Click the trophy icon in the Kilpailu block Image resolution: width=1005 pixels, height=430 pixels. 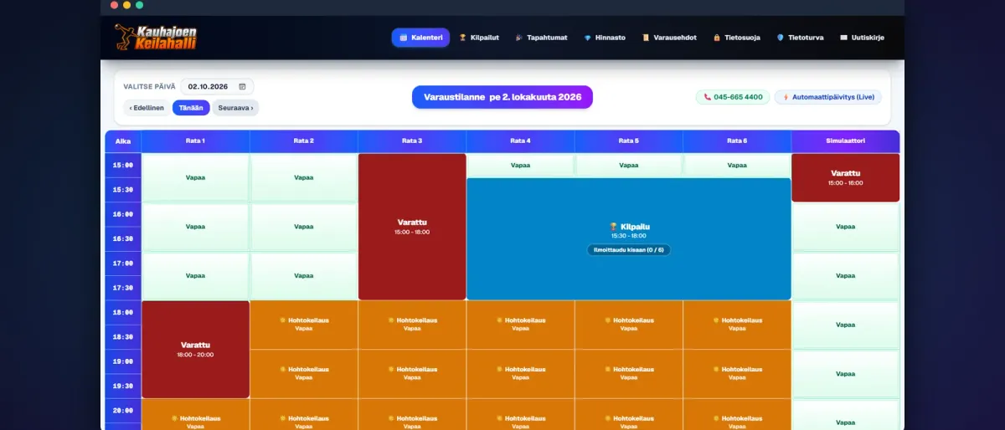(614, 227)
